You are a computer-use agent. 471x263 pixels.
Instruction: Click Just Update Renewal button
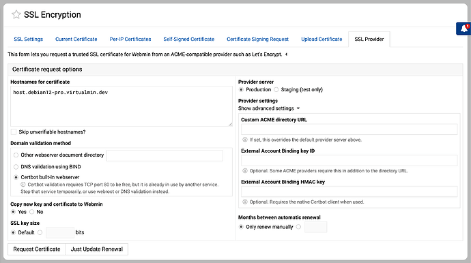[97, 249]
